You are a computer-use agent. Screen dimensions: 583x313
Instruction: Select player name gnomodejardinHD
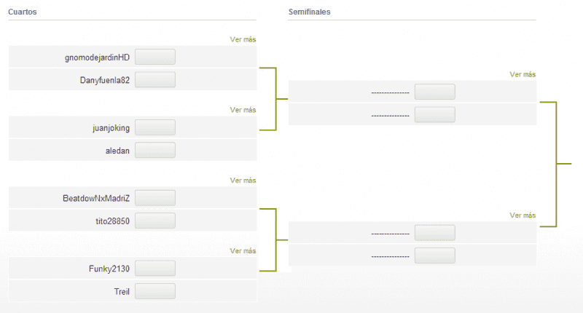tap(97, 58)
